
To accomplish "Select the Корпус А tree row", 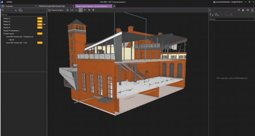I will point(24,18).
